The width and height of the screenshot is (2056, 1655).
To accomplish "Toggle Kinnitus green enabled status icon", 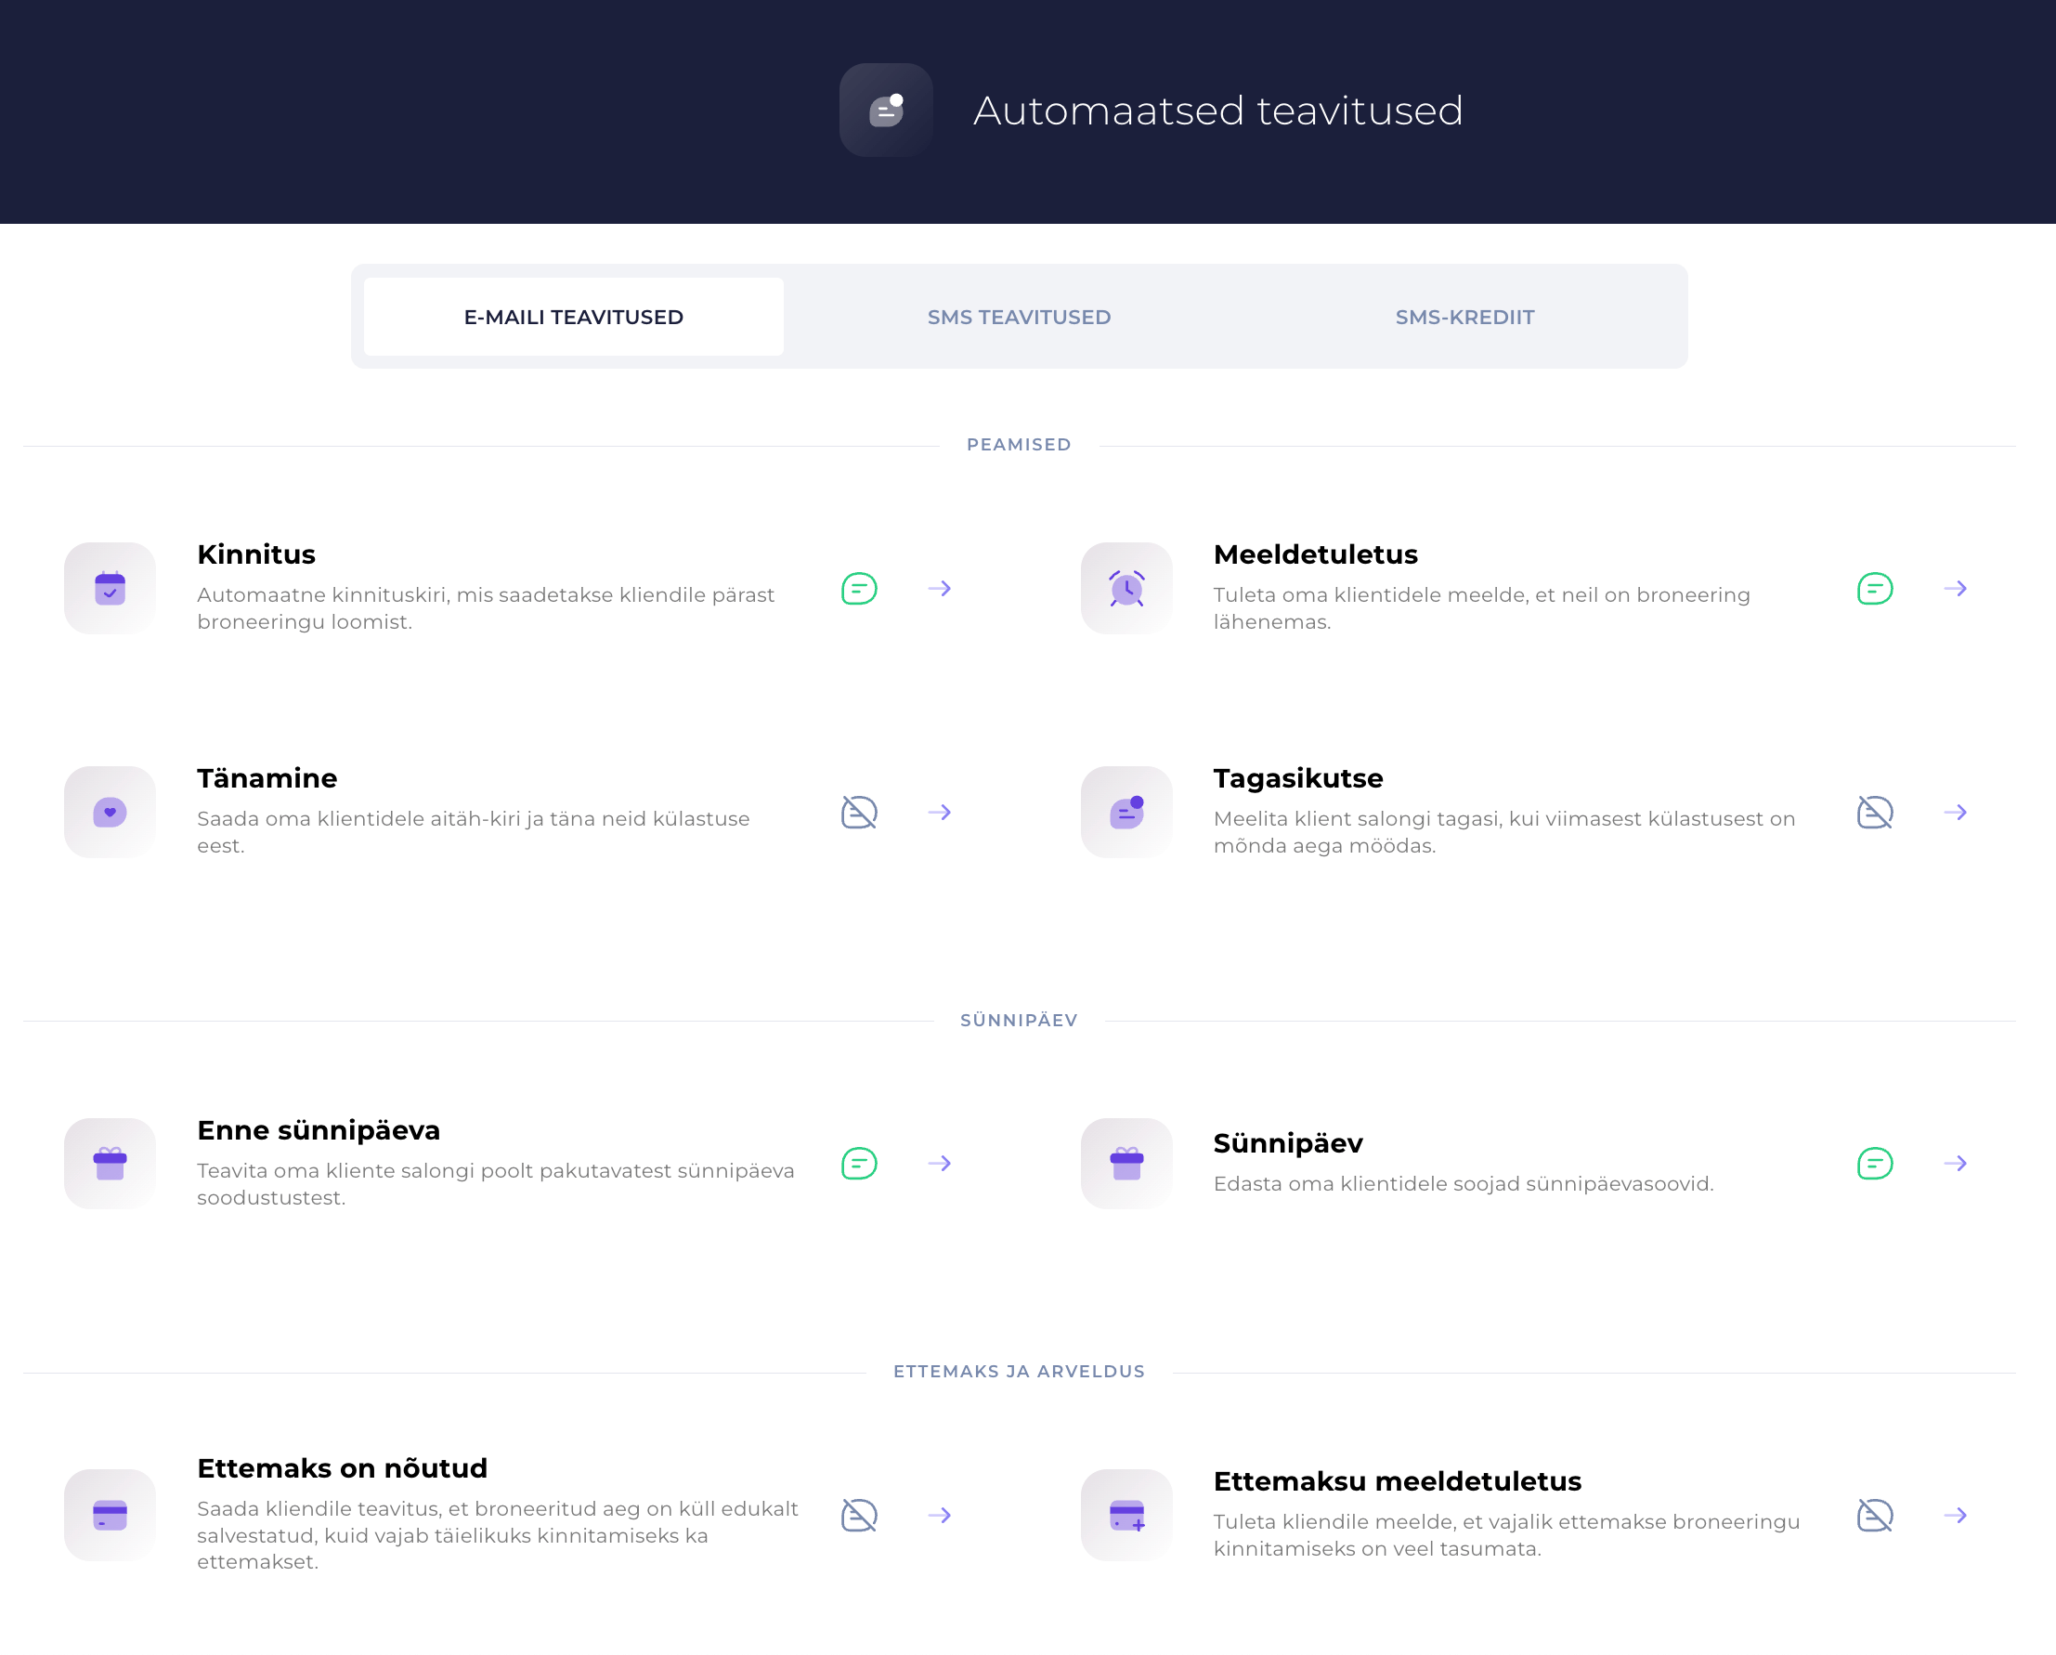I will [x=858, y=589].
